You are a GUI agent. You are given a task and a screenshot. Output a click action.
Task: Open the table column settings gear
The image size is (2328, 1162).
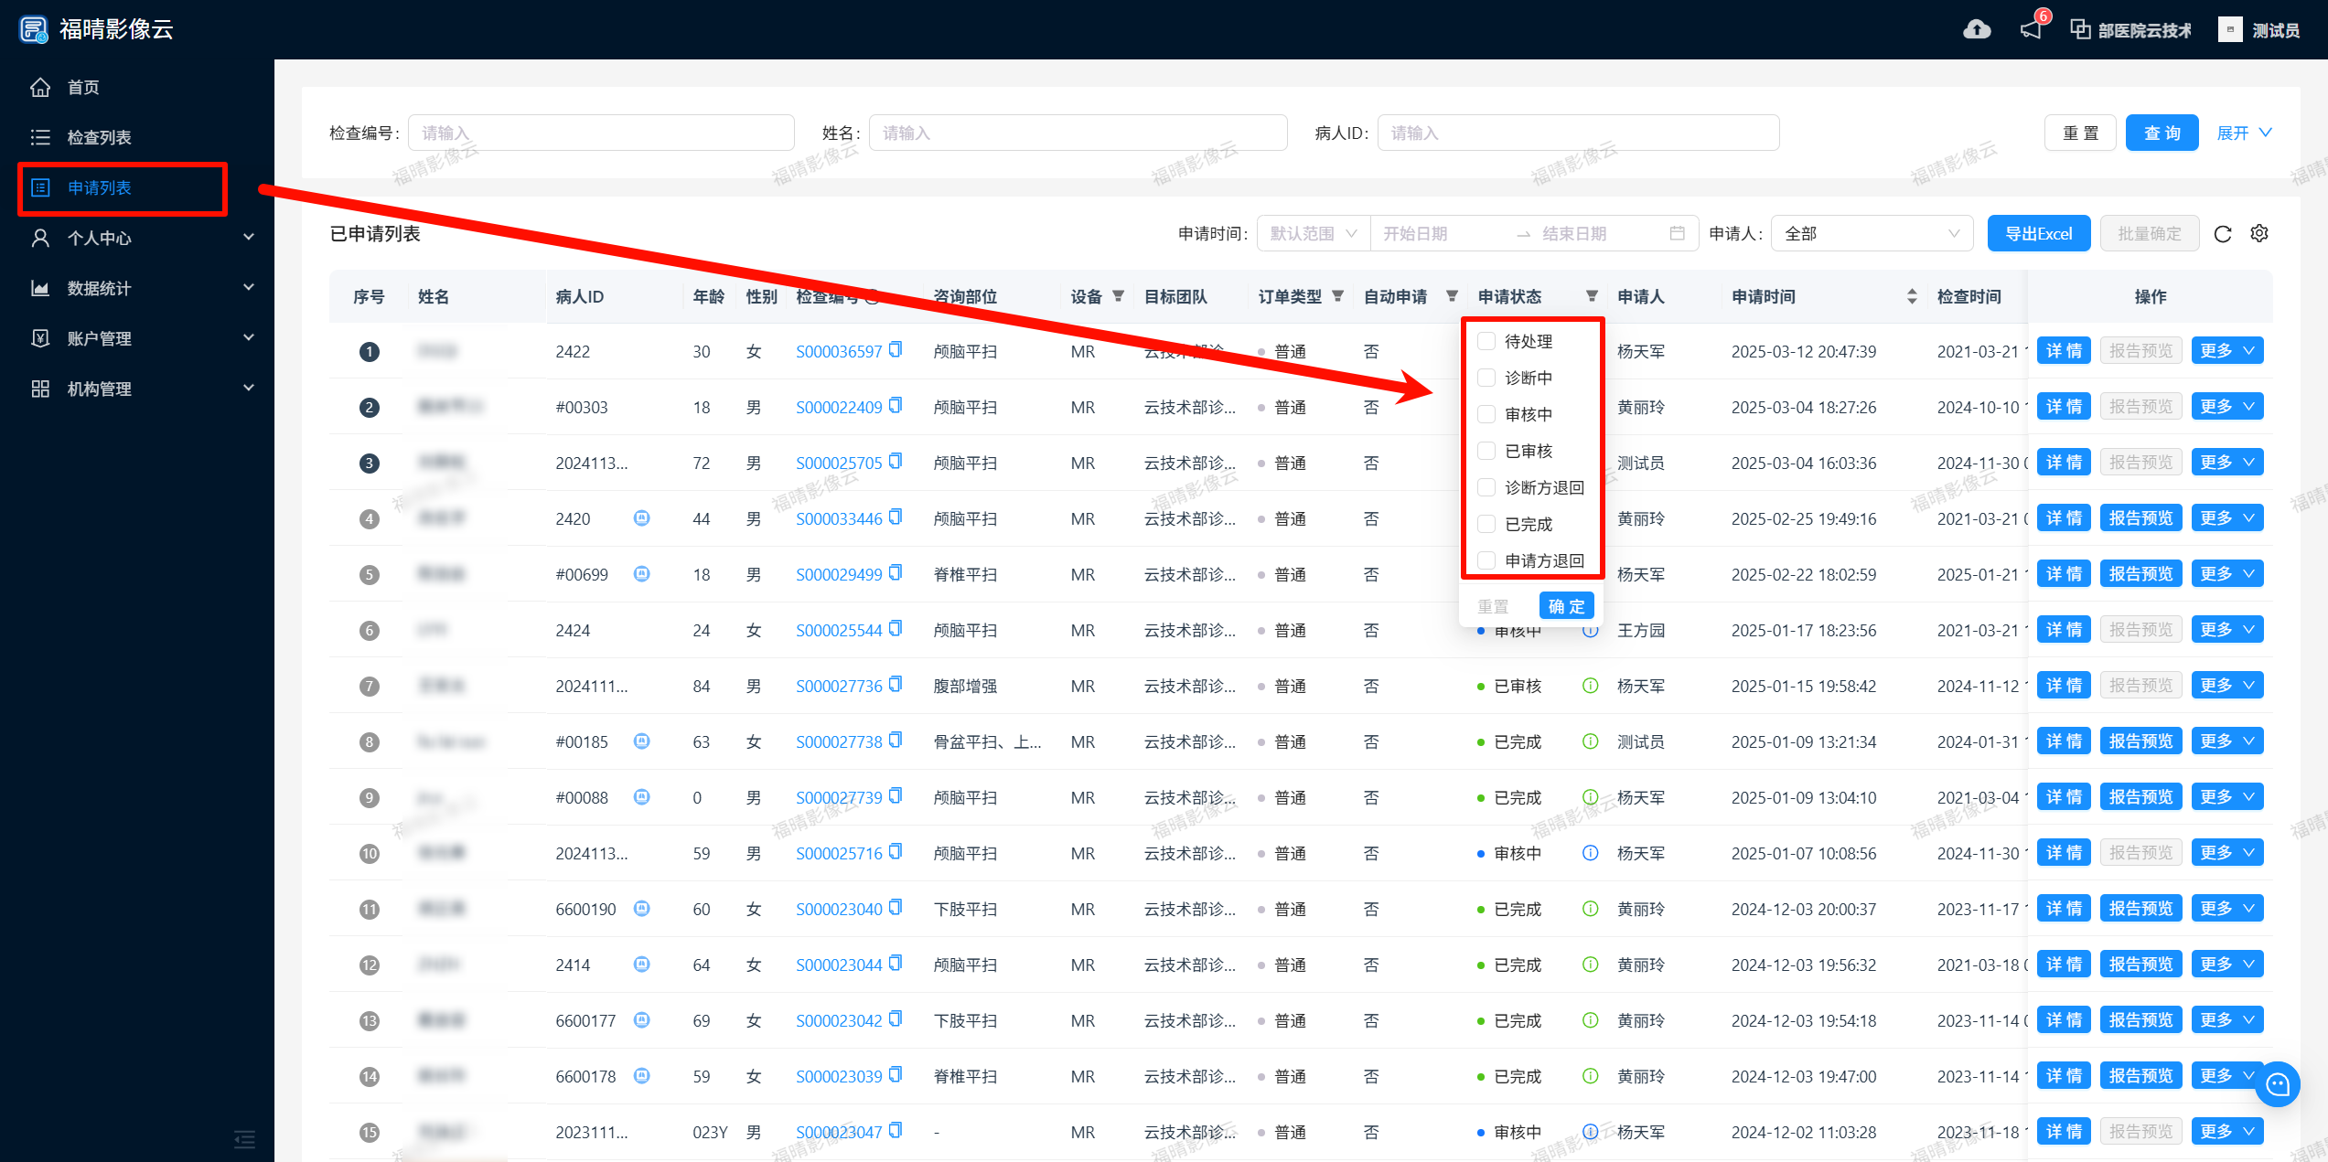click(2259, 234)
